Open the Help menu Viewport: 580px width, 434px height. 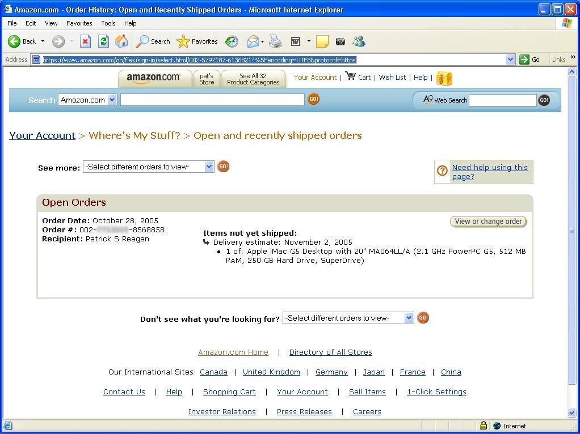tap(130, 23)
